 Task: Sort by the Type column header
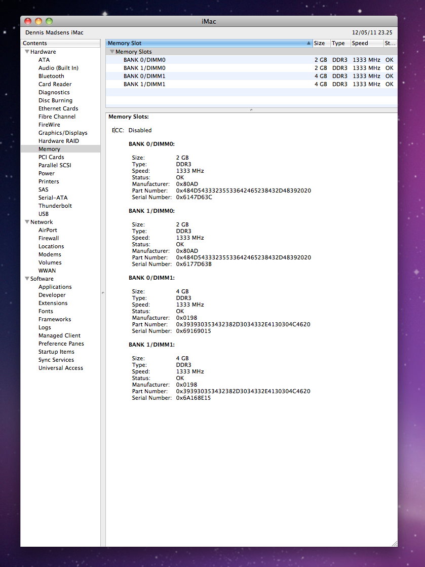pyautogui.click(x=340, y=43)
